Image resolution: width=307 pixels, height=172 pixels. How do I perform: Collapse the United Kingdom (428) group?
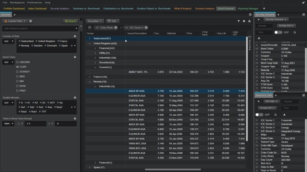pos(90,44)
